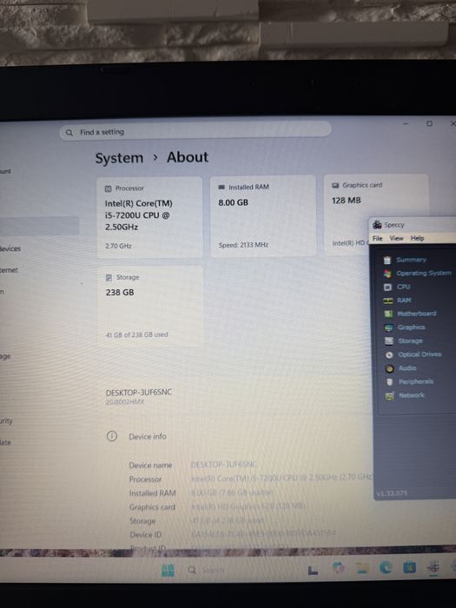Collapse the Device info section
456x608 pixels.
[148, 436]
